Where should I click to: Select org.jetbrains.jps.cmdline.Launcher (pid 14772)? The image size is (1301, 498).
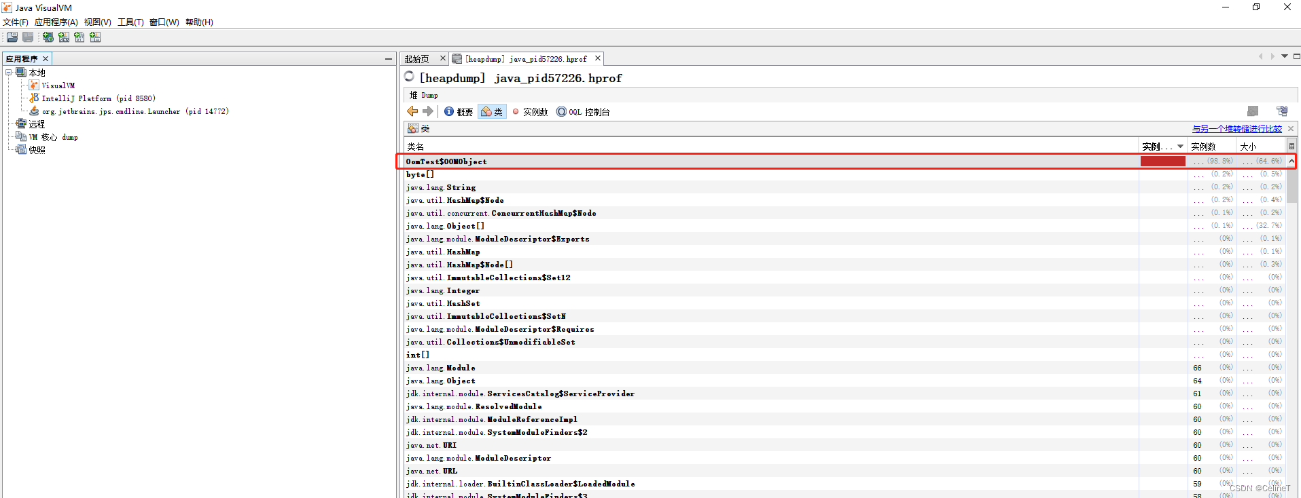click(x=135, y=111)
